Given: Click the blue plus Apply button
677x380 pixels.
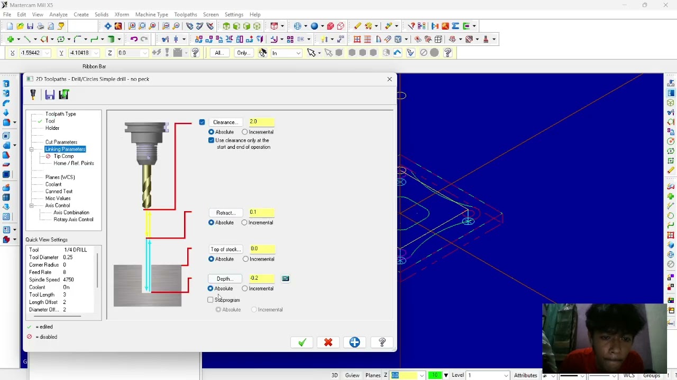Looking at the screenshot, I should pos(354,343).
